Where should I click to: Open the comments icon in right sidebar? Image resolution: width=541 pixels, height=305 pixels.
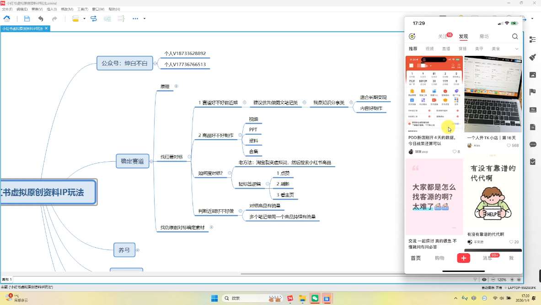click(532, 144)
